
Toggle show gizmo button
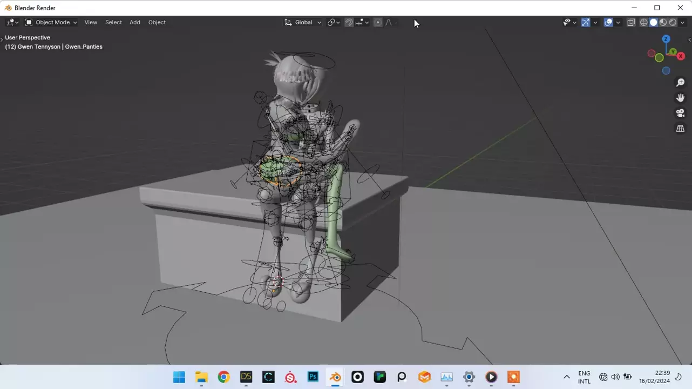pos(585,23)
